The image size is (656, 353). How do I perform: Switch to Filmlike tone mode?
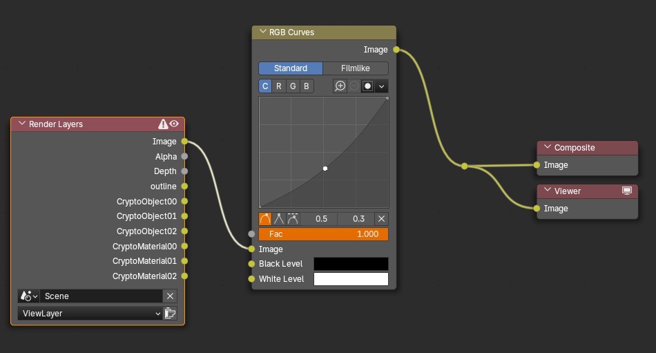pos(355,68)
